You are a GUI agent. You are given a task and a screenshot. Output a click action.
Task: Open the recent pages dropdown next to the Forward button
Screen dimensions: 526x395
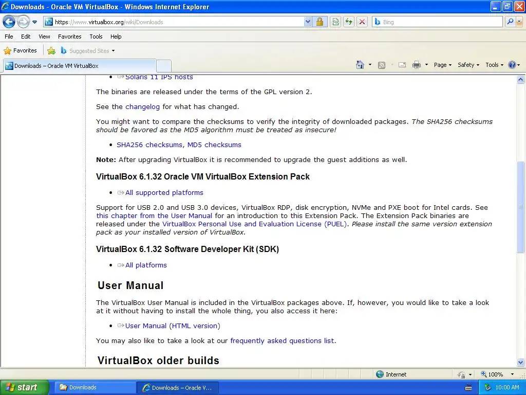[x=34, y=22]
